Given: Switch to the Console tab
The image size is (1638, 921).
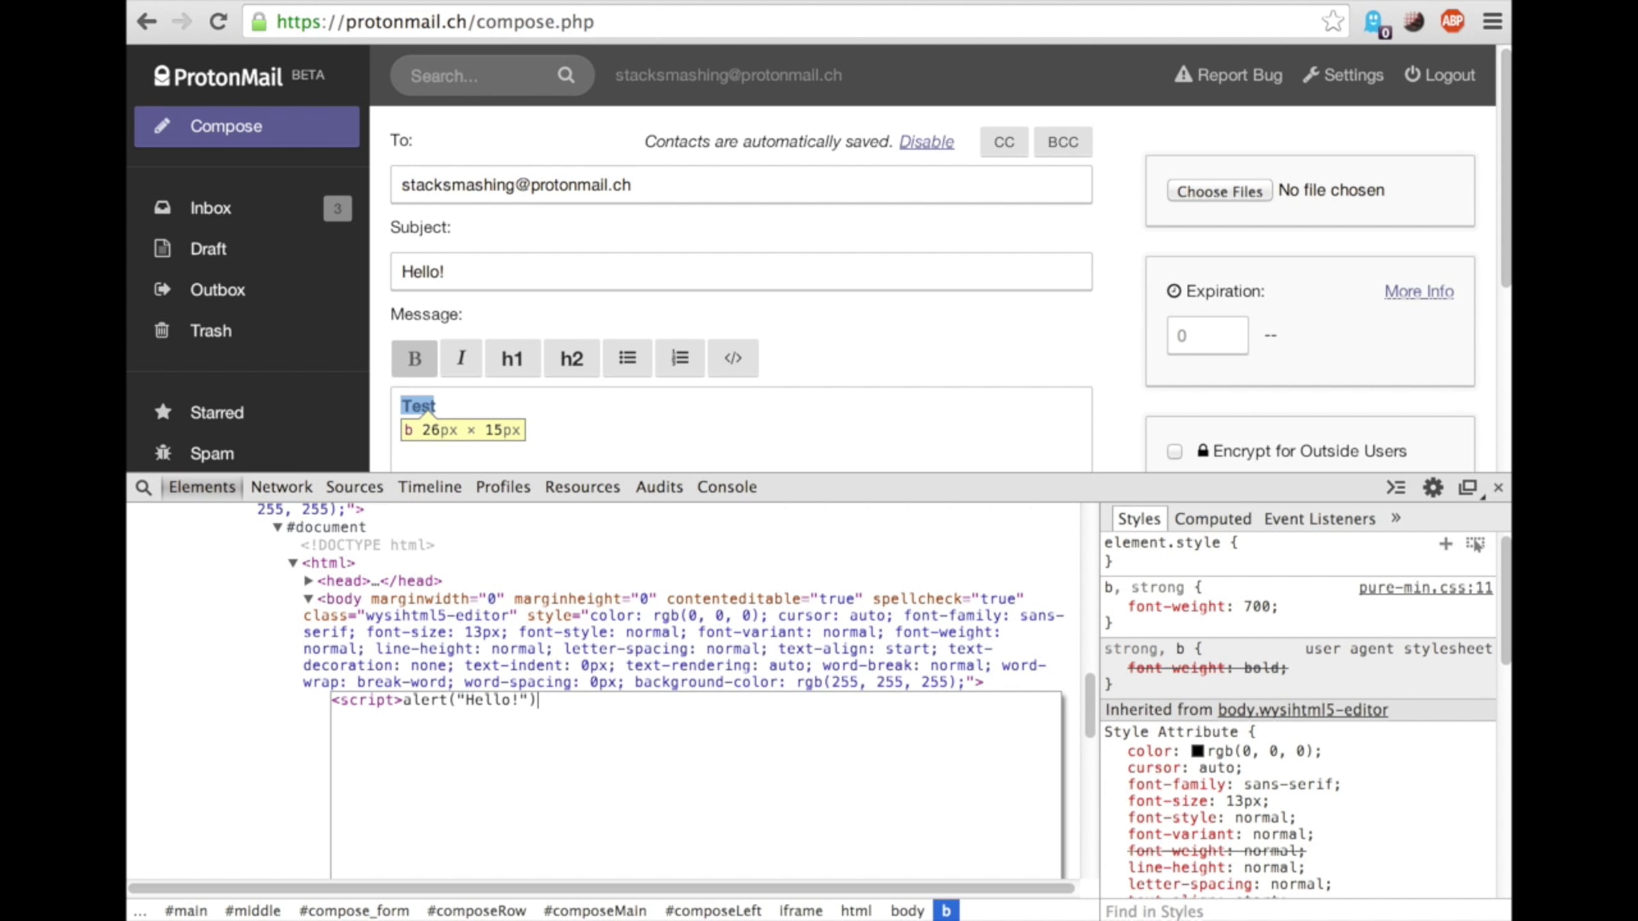Looking at the screenshot, I should (x=727, y=487).
